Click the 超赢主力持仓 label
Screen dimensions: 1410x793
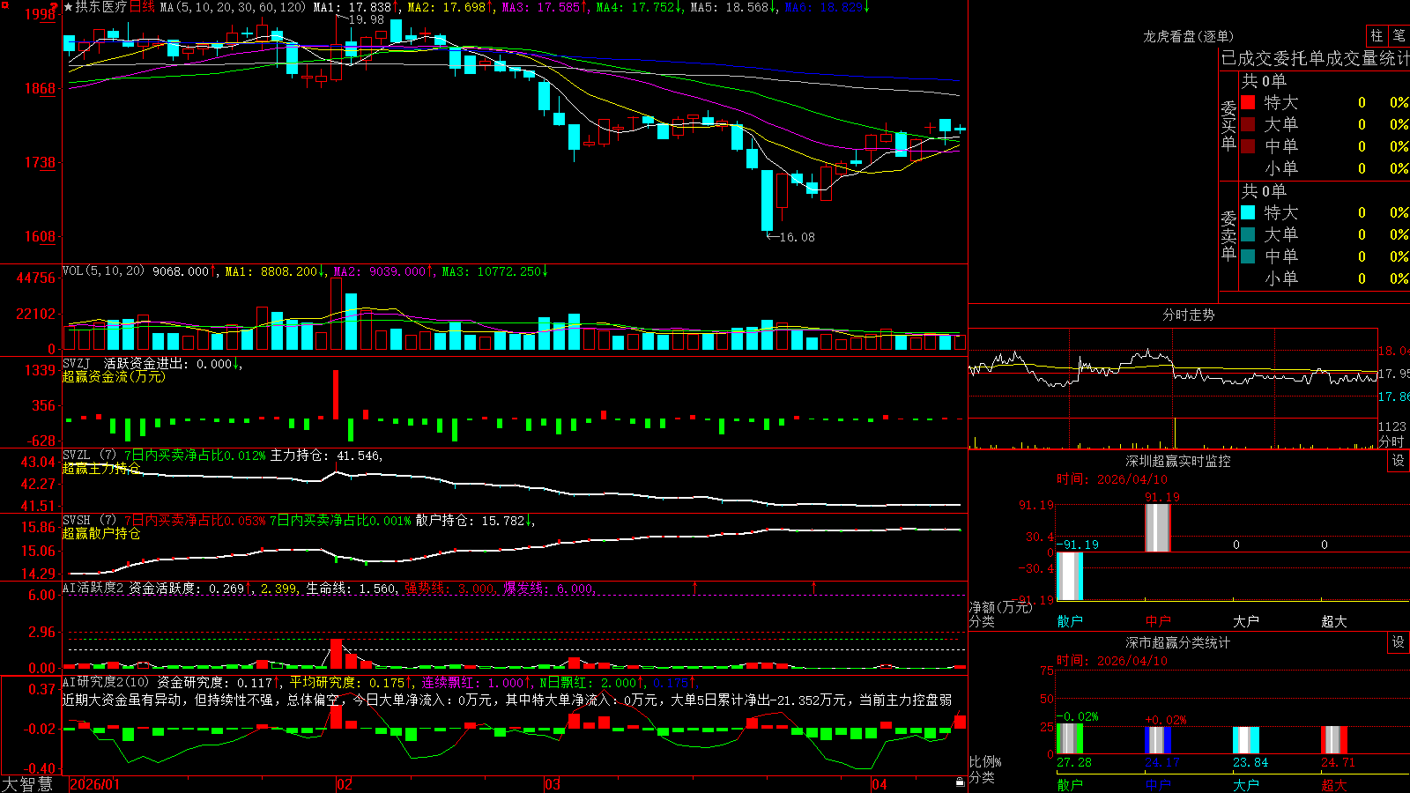pos(101,468)
